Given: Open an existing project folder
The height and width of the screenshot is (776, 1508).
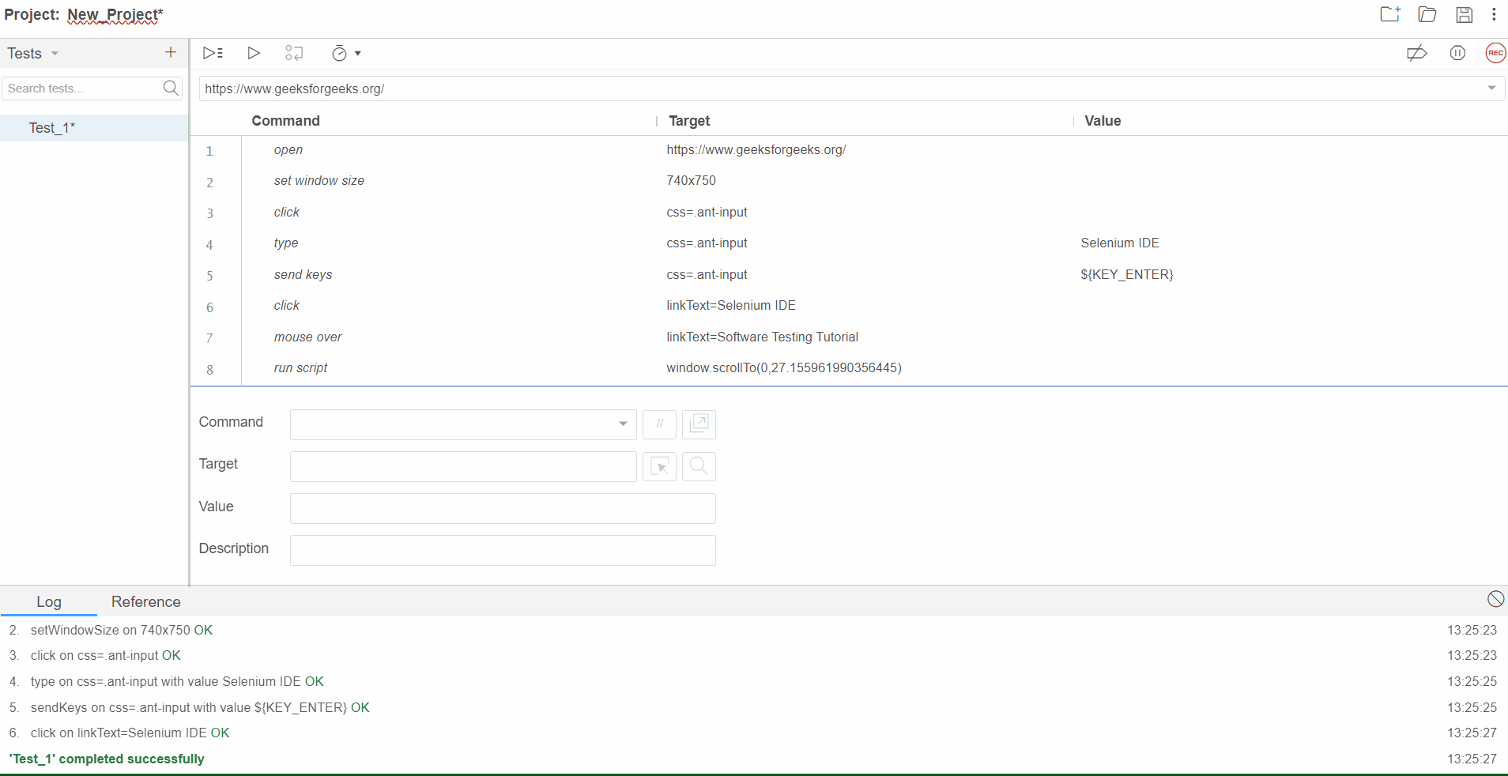Looking at the screenshot, I should (x=1427, y=14).
